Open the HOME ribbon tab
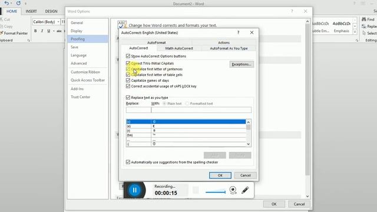The height and width of the screenshot is (212, 377). pyautogui.click(x=12, y=11)
